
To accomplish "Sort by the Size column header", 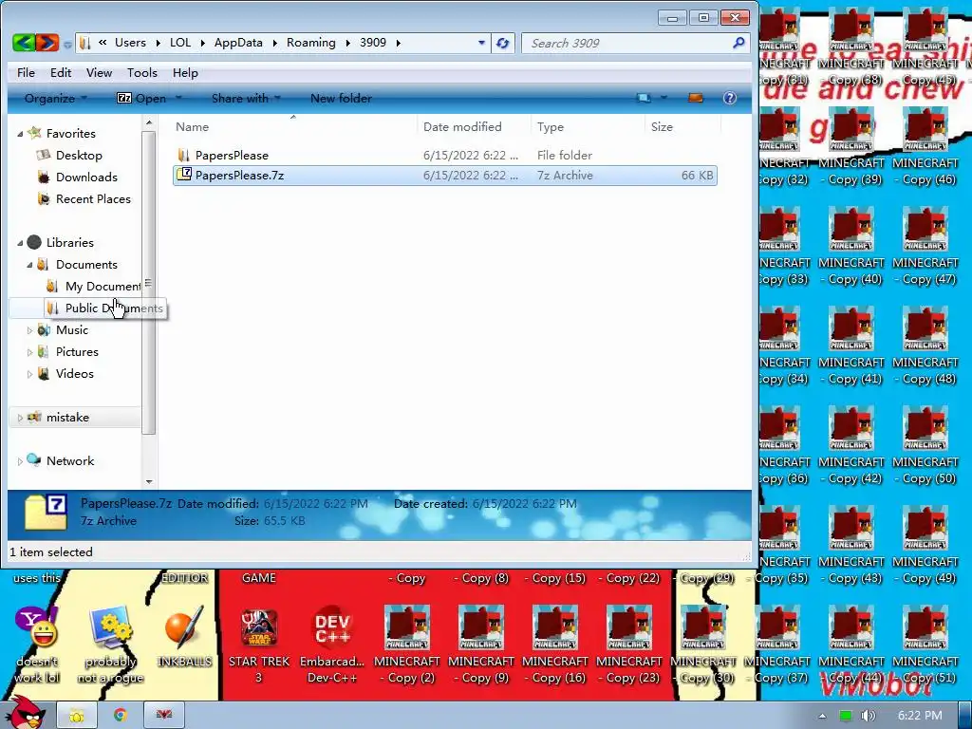I will coord(682,126).
